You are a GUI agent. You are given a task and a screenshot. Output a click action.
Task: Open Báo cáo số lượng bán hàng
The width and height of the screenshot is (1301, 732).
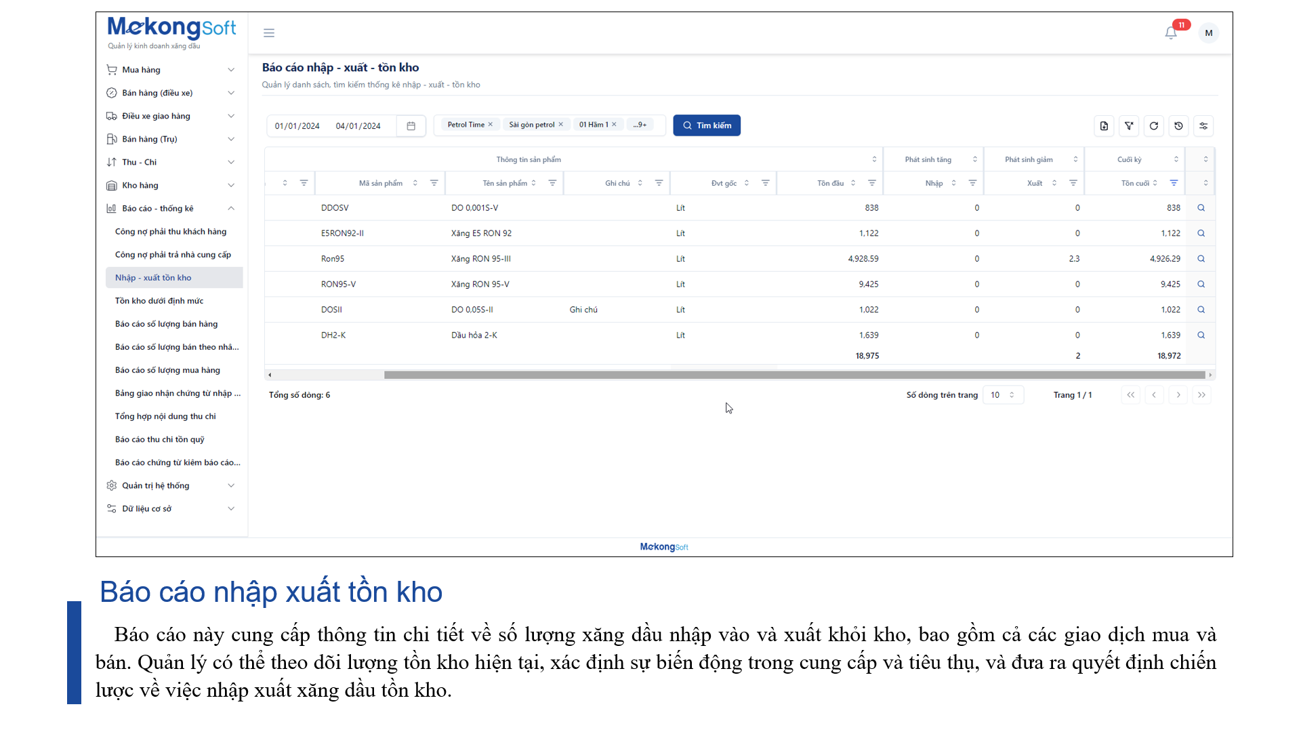click(x=167, y=324)
